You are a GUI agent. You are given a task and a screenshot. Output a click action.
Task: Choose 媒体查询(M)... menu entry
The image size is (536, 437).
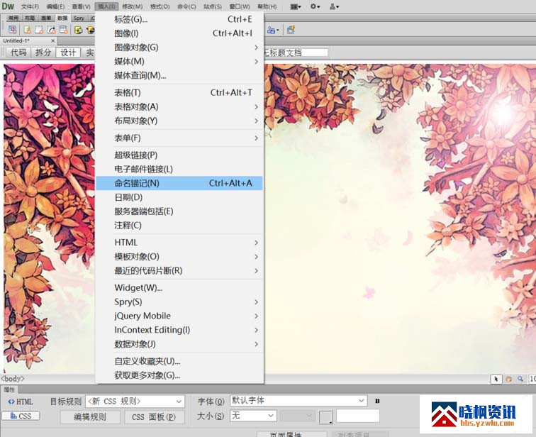(179, 76)
